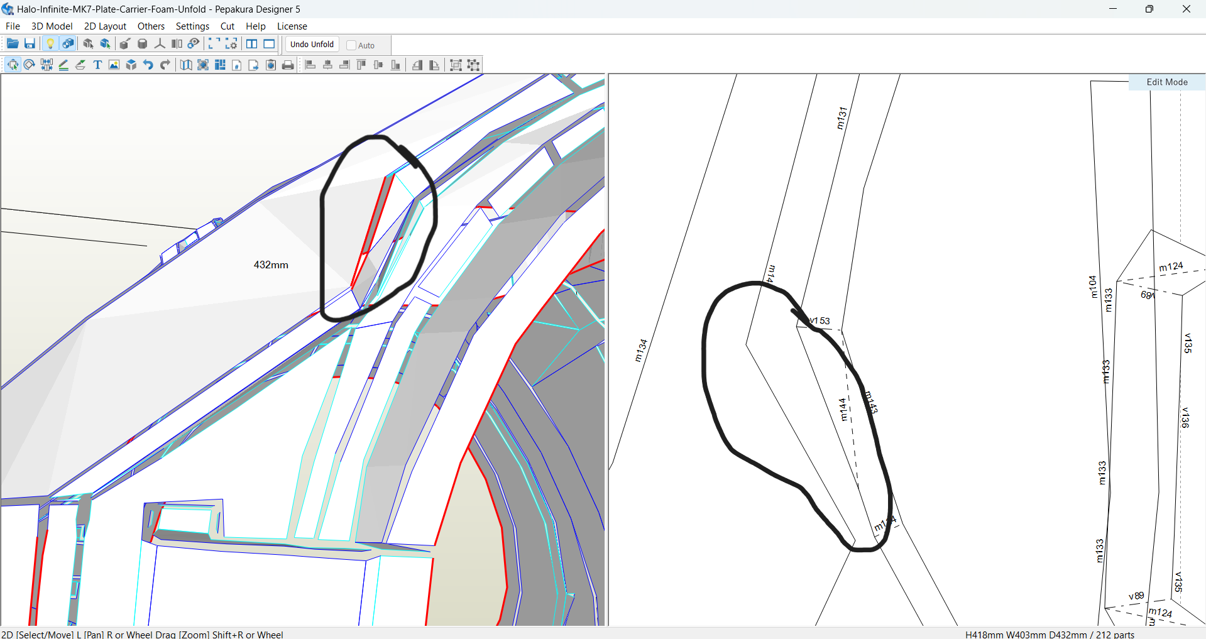Select the gray cube with cursor tool
The width and height of the screenshot is (1206, 639).
(88, 44)
